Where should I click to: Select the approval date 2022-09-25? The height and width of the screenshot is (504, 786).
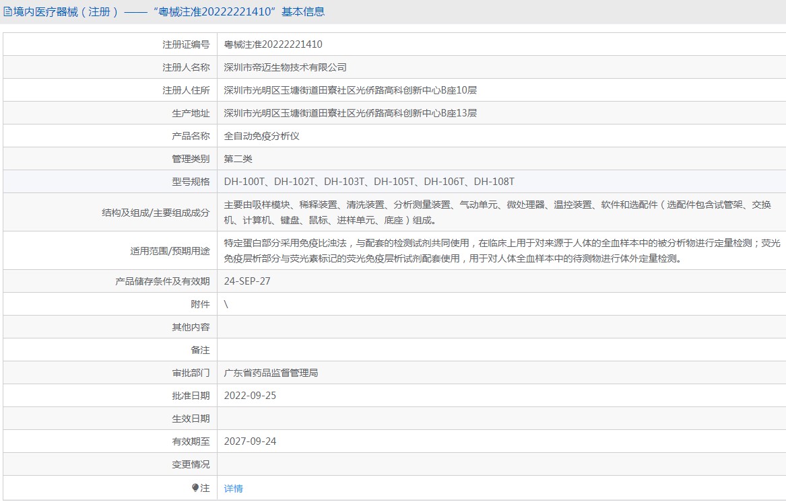(250, 396)
